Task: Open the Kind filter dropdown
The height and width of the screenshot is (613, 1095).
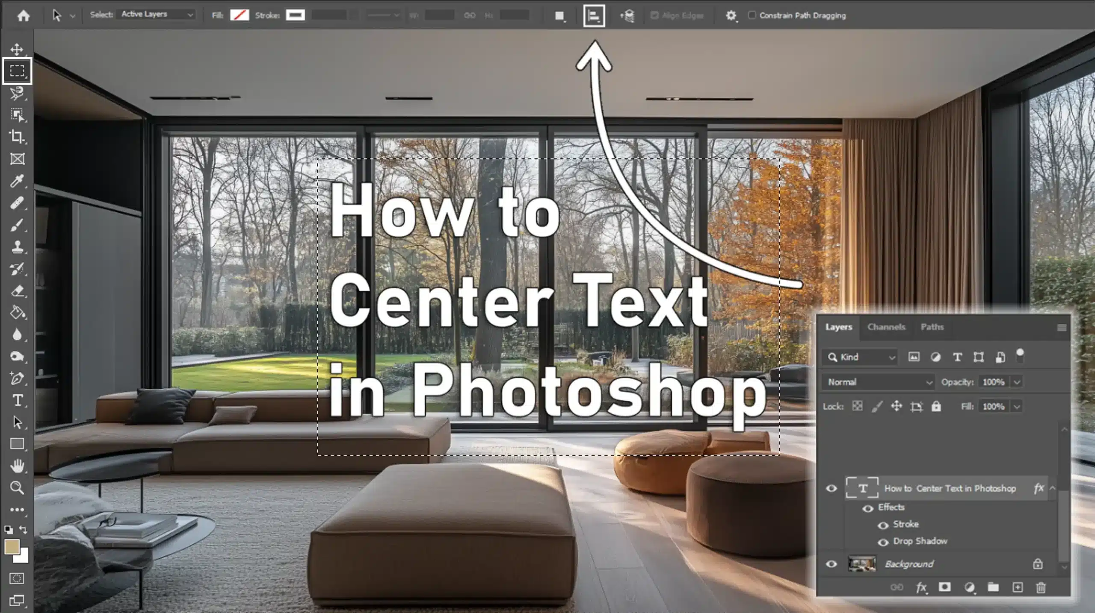Action: pos(860,357)
